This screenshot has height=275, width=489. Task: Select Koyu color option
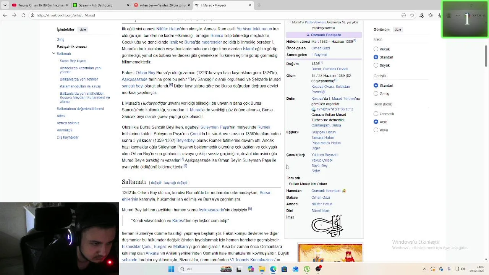(376, 130)
